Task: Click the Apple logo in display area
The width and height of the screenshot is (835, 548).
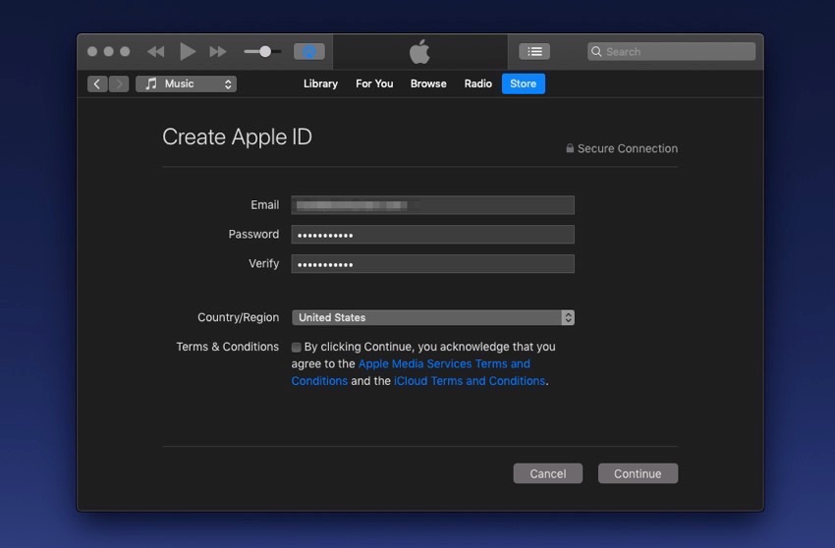Action: coord(419,52)
